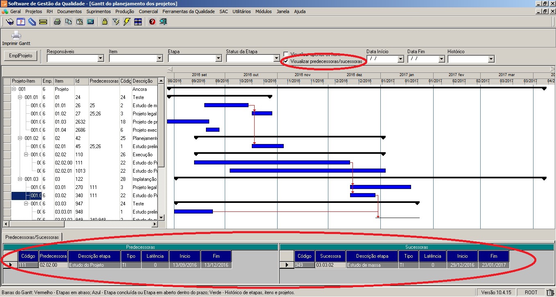Open the Ferramentas da Qualidade menu
The image size is (556, 297).
(x=189, y=11)
